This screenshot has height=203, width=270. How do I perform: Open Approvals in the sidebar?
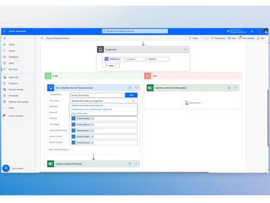tap(13, 77)
